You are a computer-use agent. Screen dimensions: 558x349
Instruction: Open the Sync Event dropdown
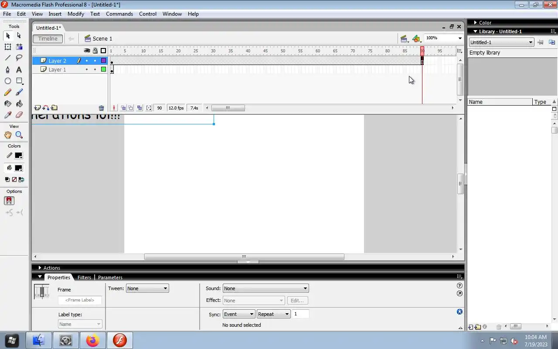tap(238, 314)
